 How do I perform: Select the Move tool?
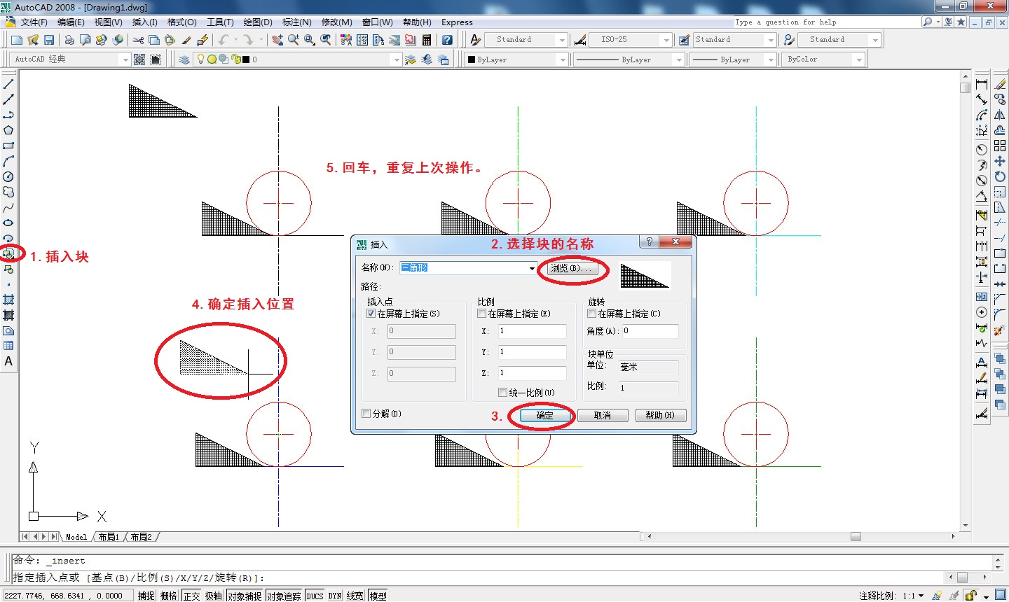click(1000, 161)
